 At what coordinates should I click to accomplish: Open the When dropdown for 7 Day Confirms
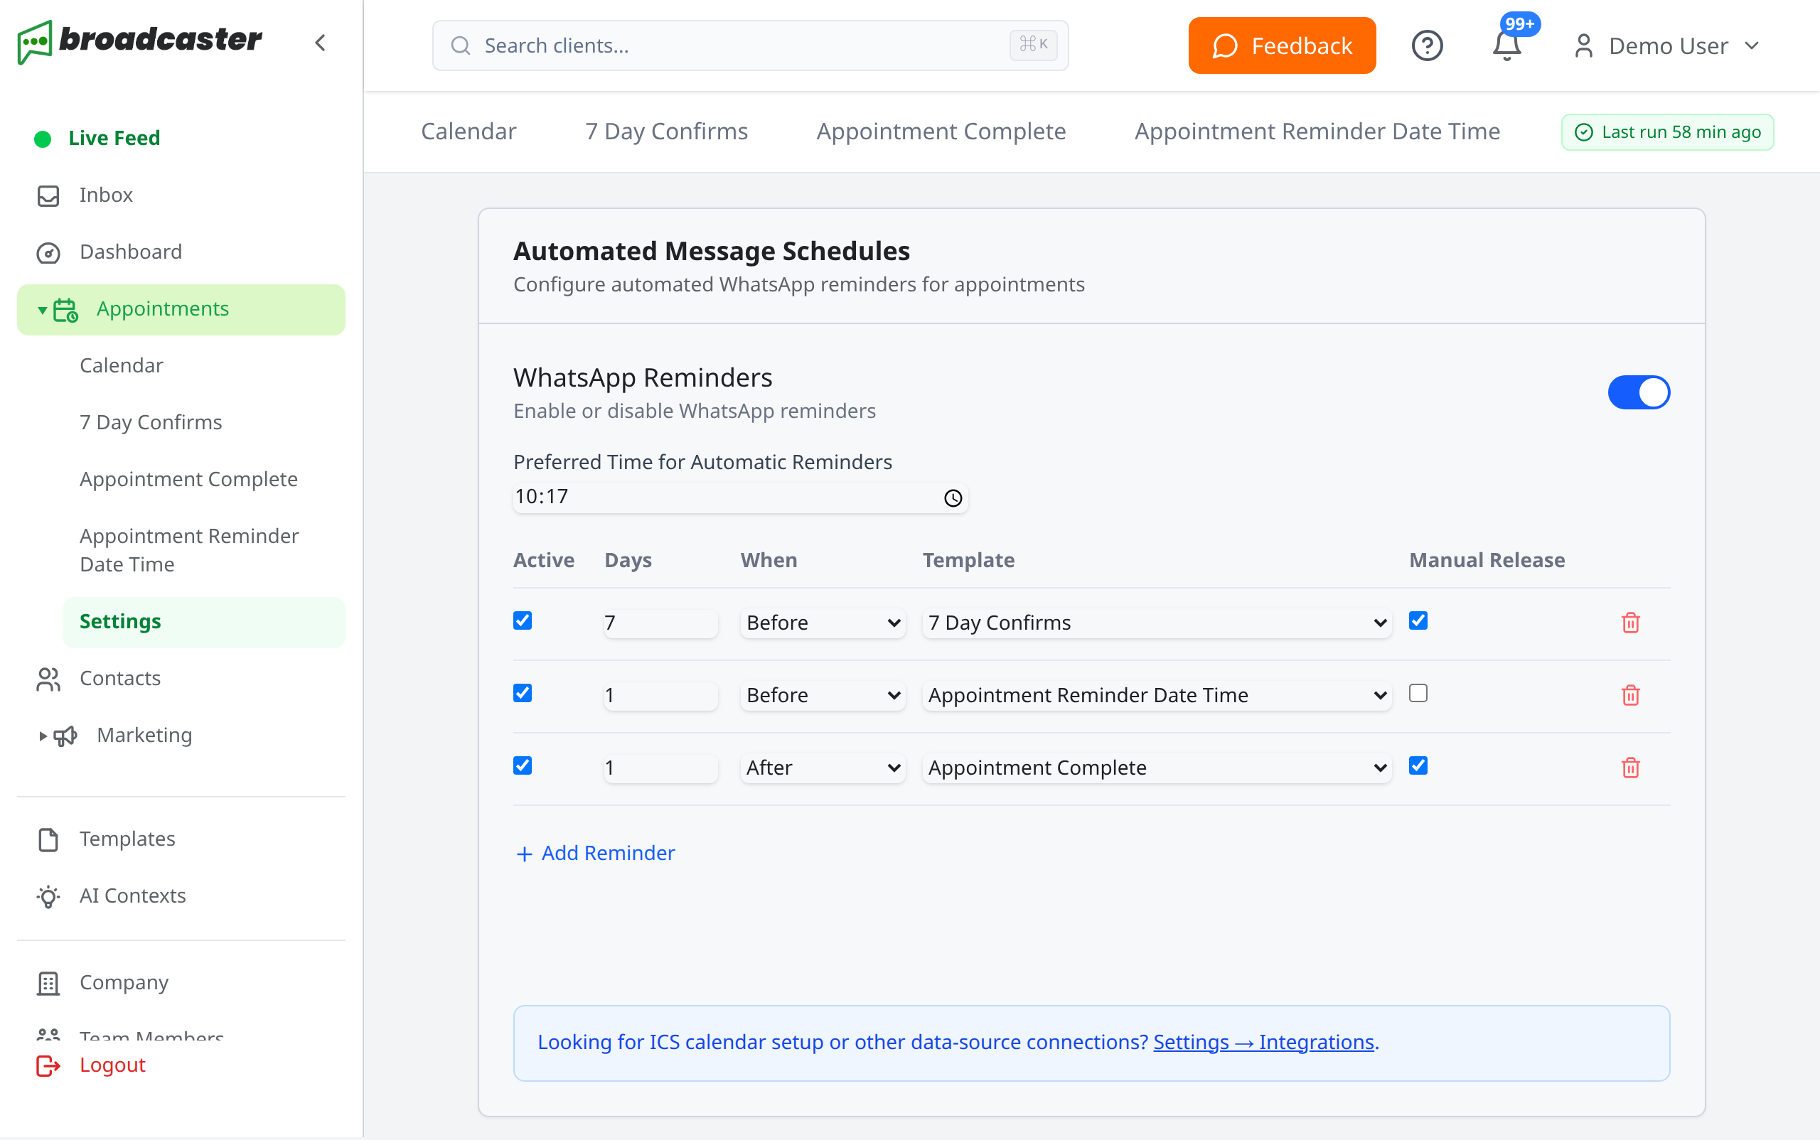[x=822, y=623]
